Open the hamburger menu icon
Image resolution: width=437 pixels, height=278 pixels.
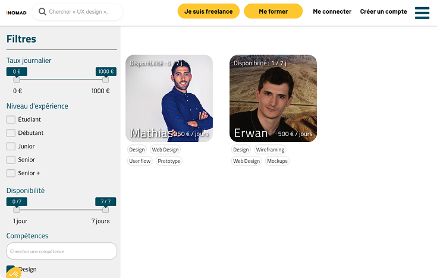click(x=422, y=13)
